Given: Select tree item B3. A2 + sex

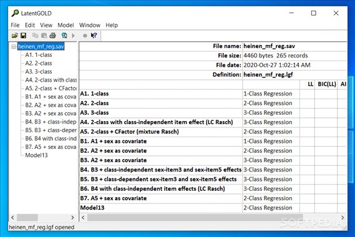Looking at the screenshot, I should tap(51, 114).
